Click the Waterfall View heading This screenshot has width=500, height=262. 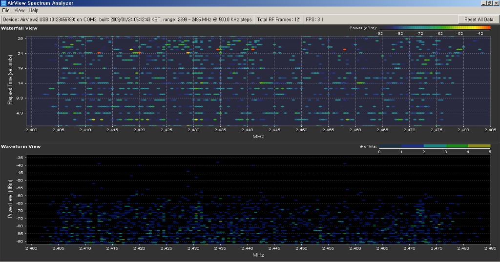19,28
